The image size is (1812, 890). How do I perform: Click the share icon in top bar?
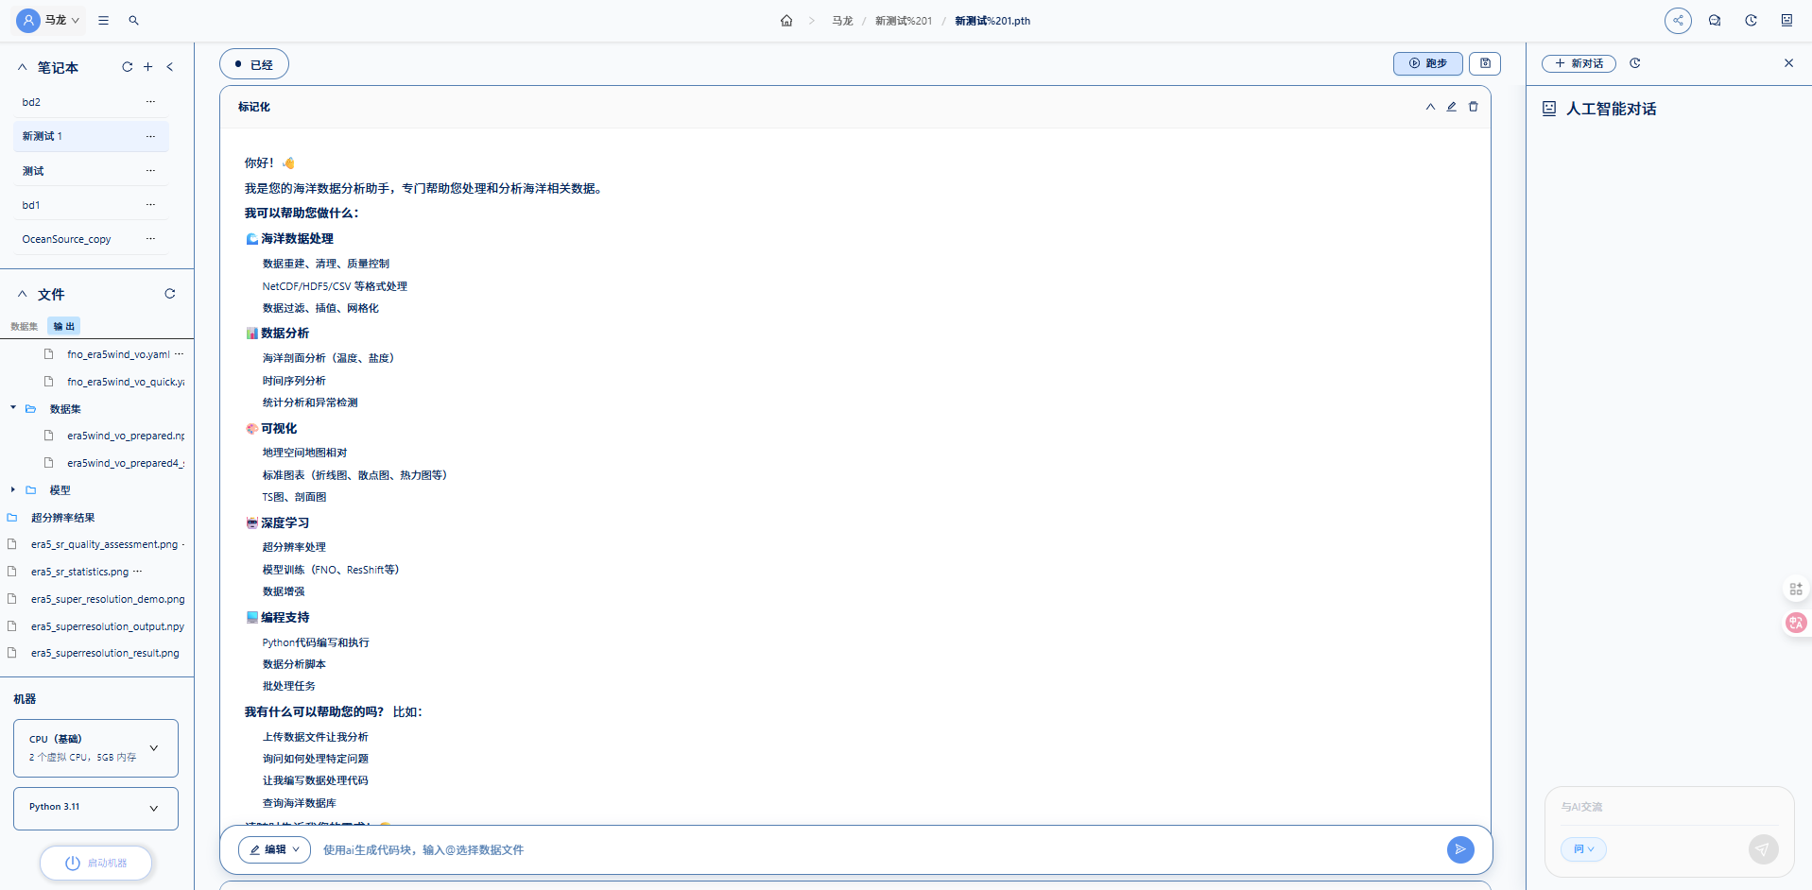[x=1678, y=20]
